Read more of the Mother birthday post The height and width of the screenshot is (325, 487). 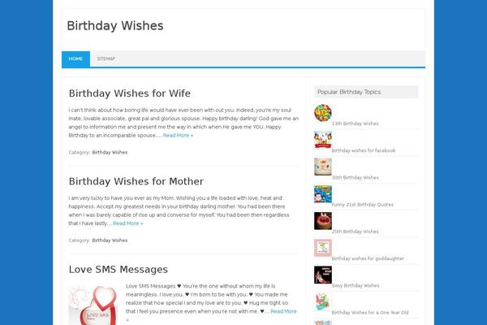pyautogui.click(x=128, y=223)
